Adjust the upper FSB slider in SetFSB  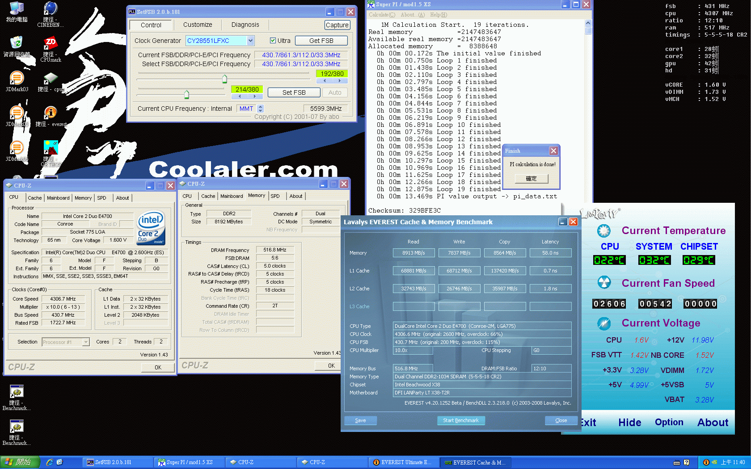click(x=224, y=80)
